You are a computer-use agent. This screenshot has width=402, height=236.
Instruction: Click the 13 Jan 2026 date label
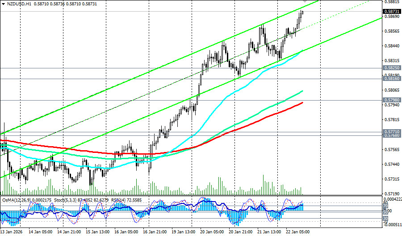pos(12,232)
